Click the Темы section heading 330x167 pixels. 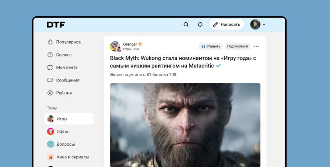pos(52,108)
